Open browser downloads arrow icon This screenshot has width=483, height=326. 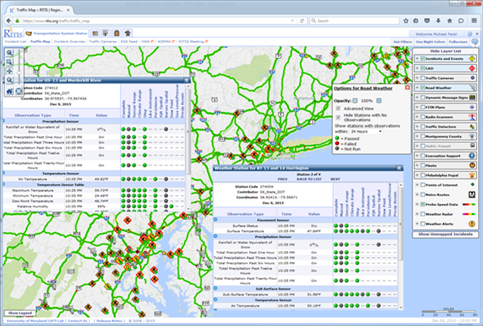(x=438, y=21)
